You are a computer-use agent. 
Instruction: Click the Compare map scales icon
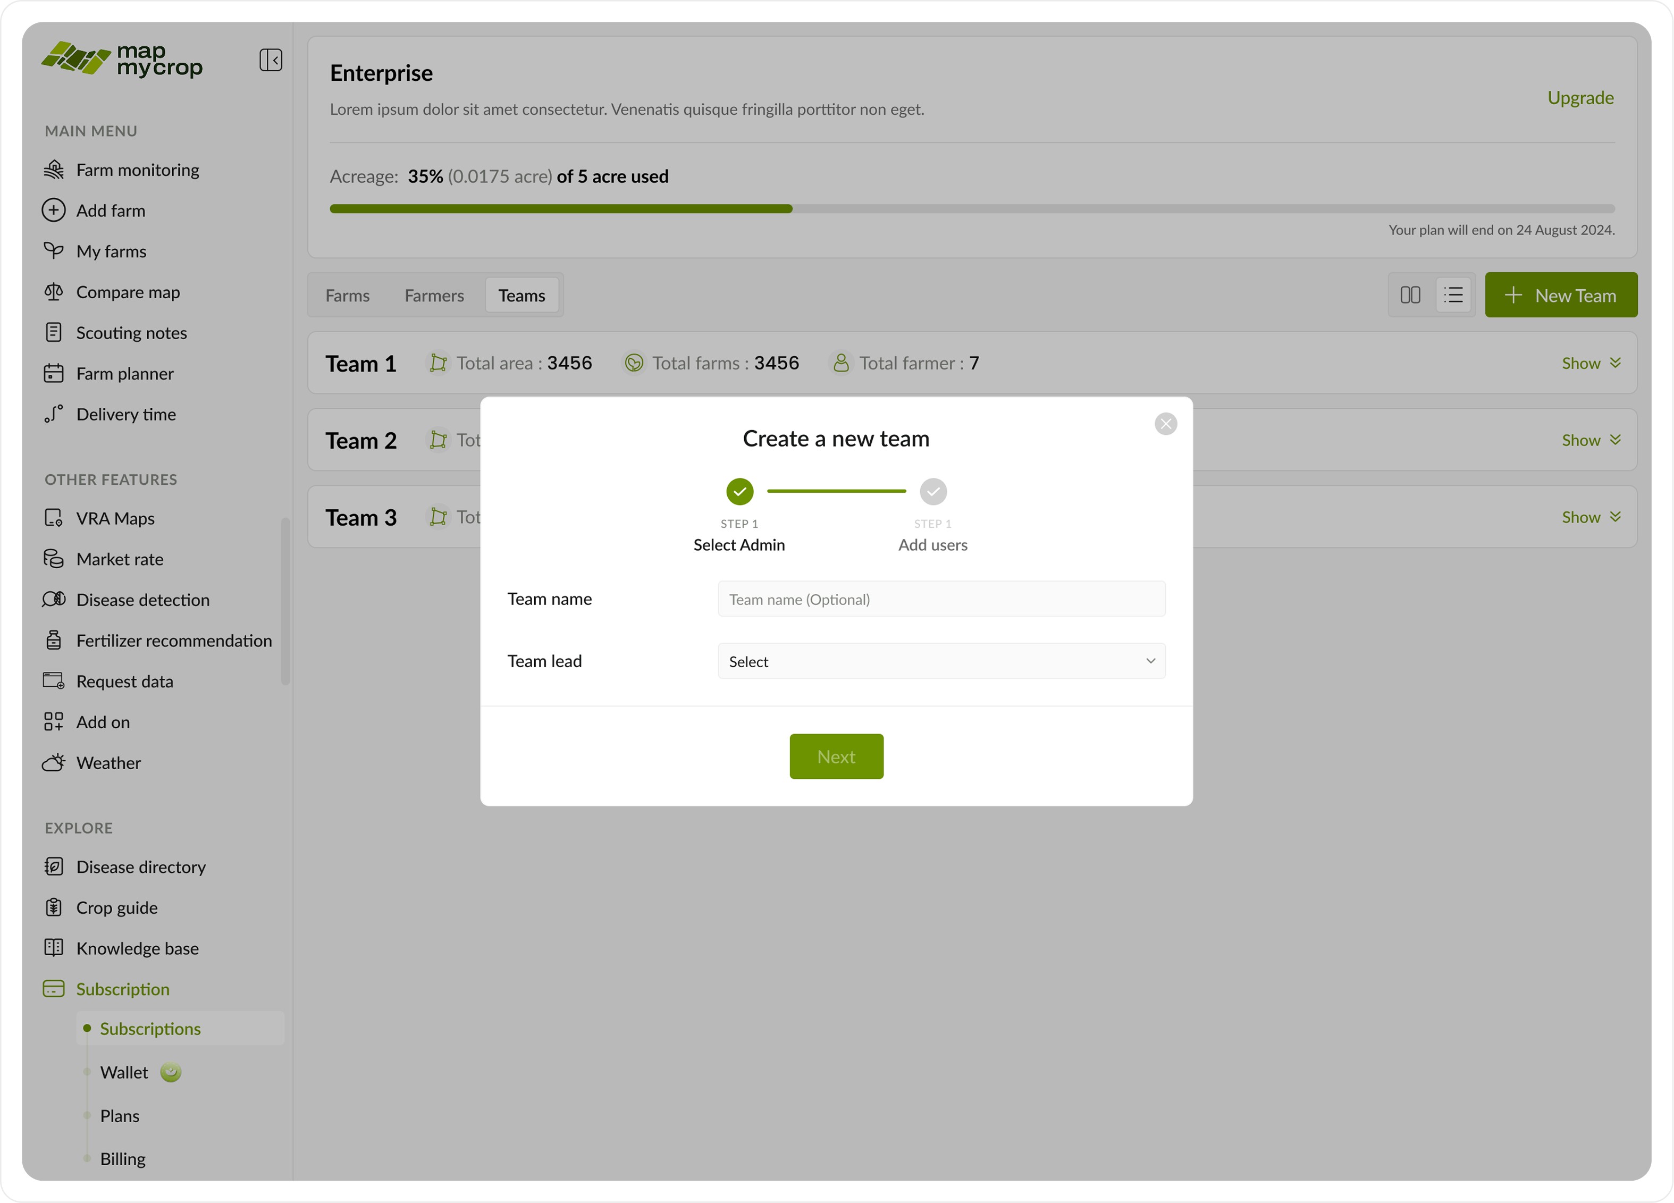(x=53, y=292)
